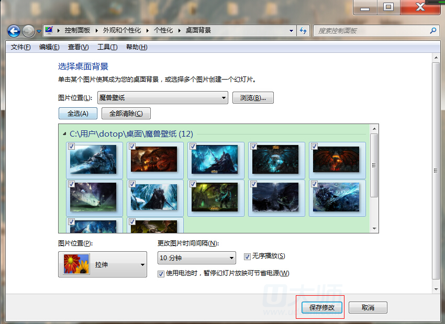This screenshot has height=324, width=445.
Task: Click the control panel icon in address bar
Action: pos(49,30)
